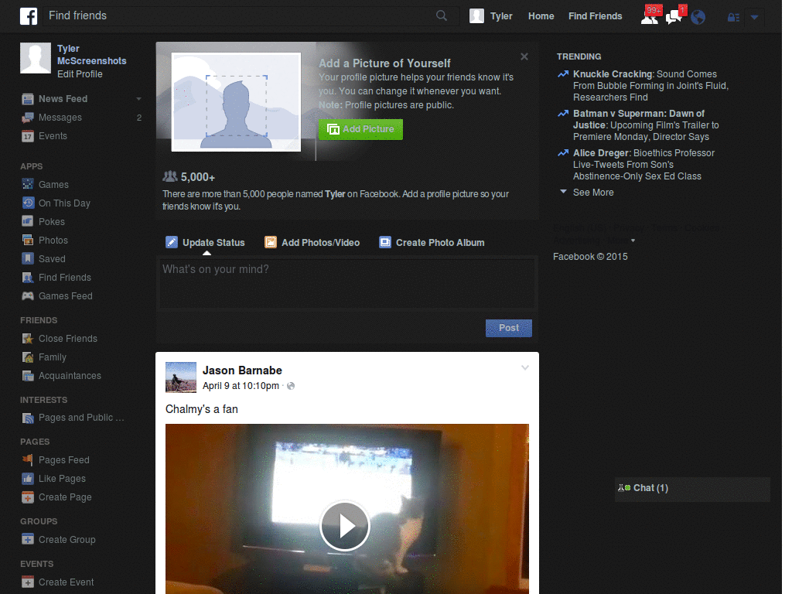The image size is (792, 594).
Task: Open friend requests icon with 99+ badge
Action: click(650, 16)
